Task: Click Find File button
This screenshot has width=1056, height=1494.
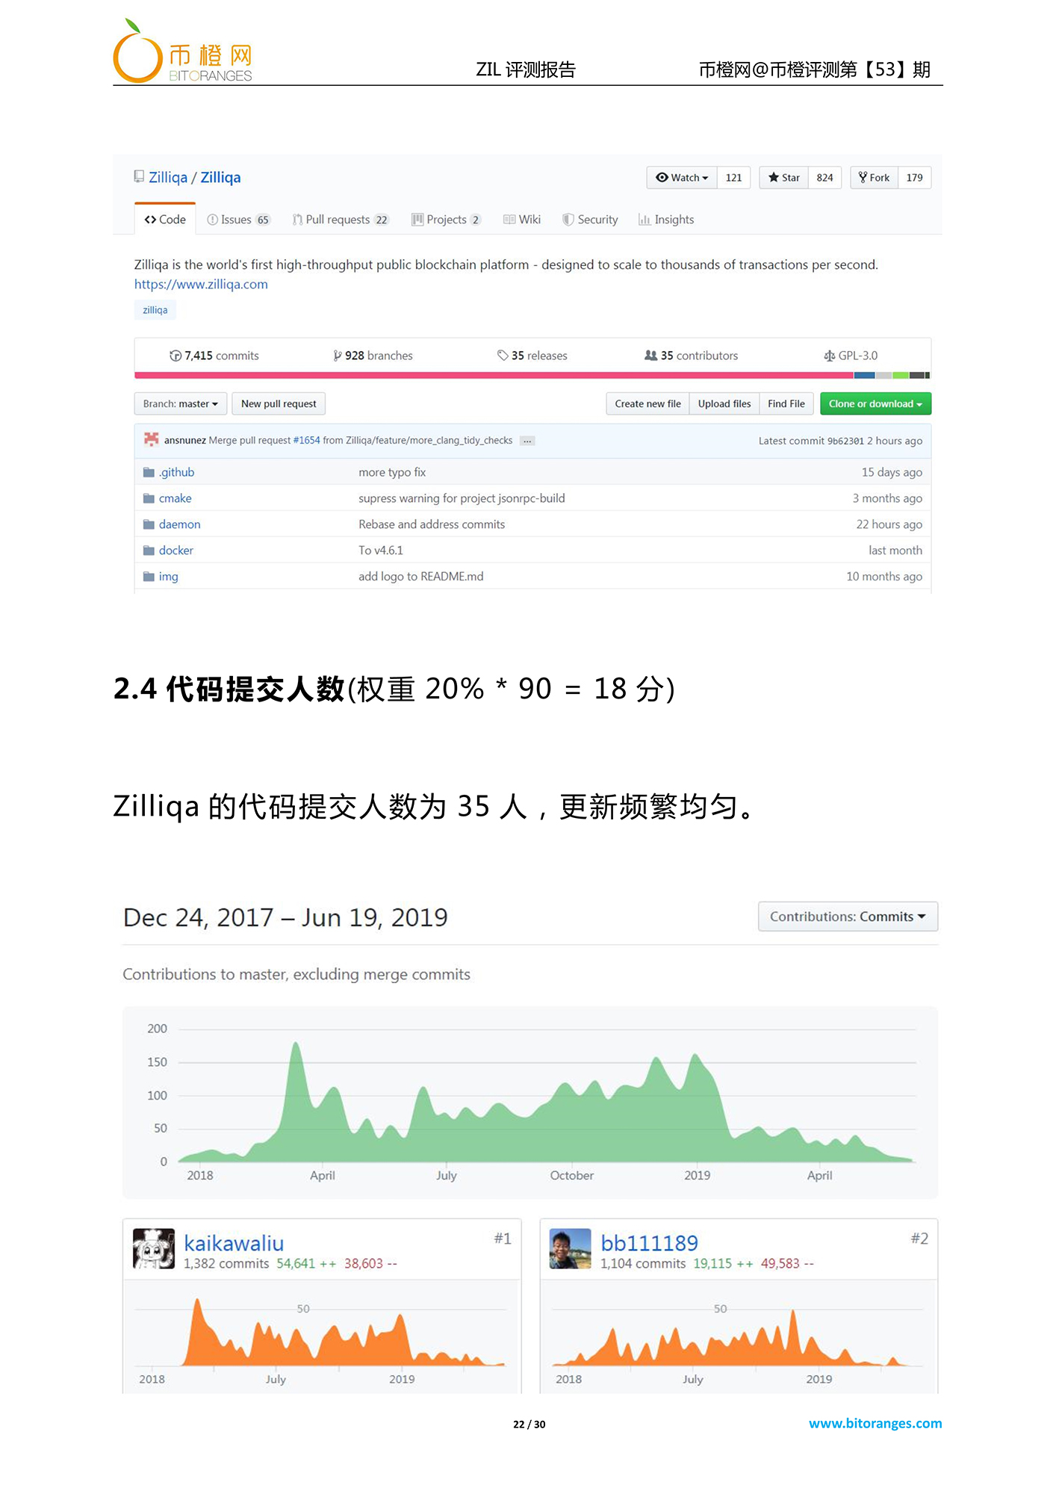Action: (x=786, y=404)
